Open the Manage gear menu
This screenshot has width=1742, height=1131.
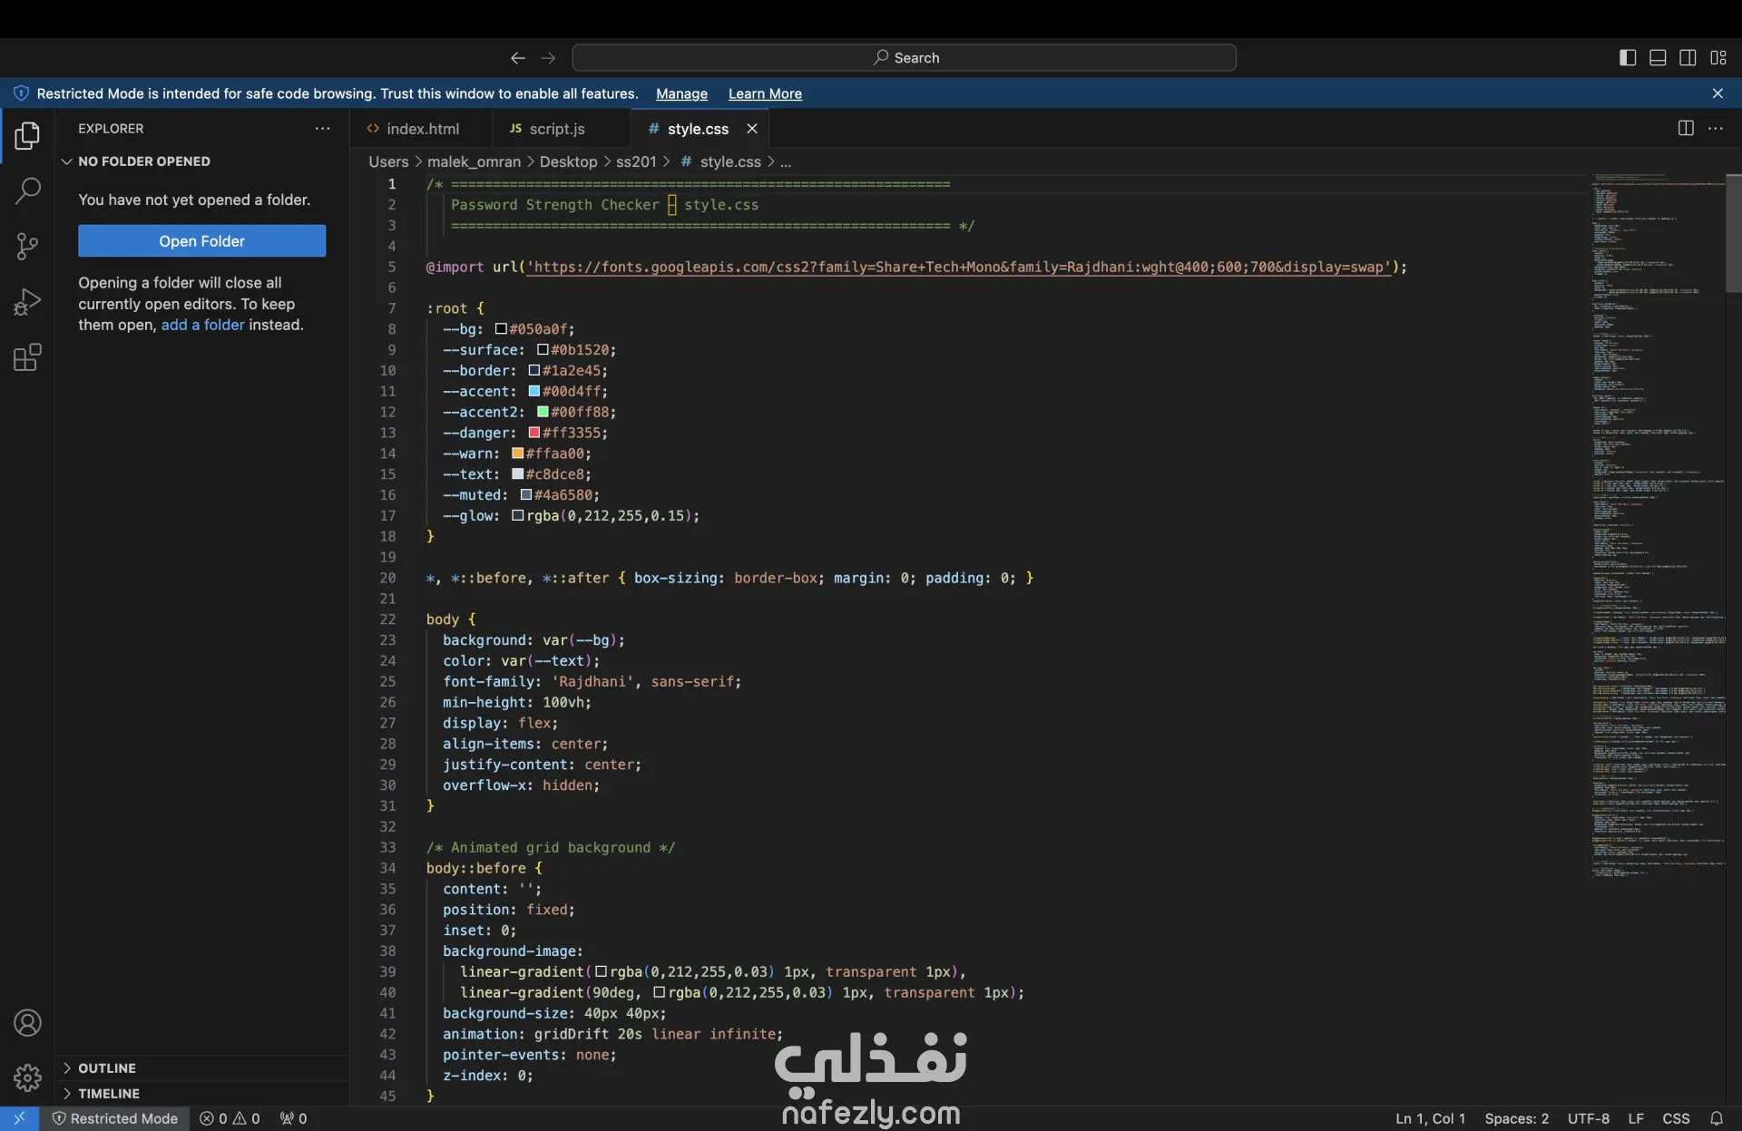tap(27, 1077)
